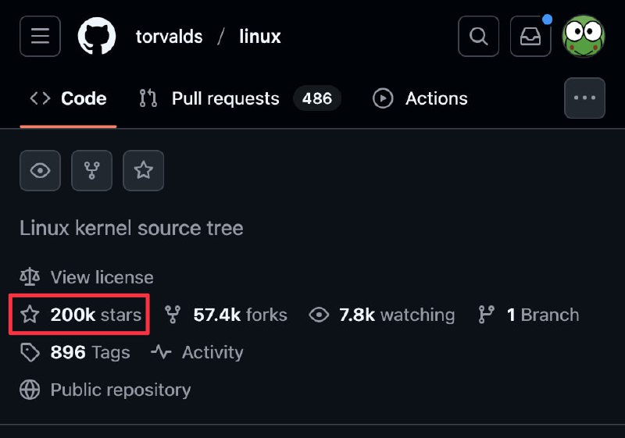The height and width of the screenshot is (438, 625).
Task: Open the search magnifier button
Action: 478,36
